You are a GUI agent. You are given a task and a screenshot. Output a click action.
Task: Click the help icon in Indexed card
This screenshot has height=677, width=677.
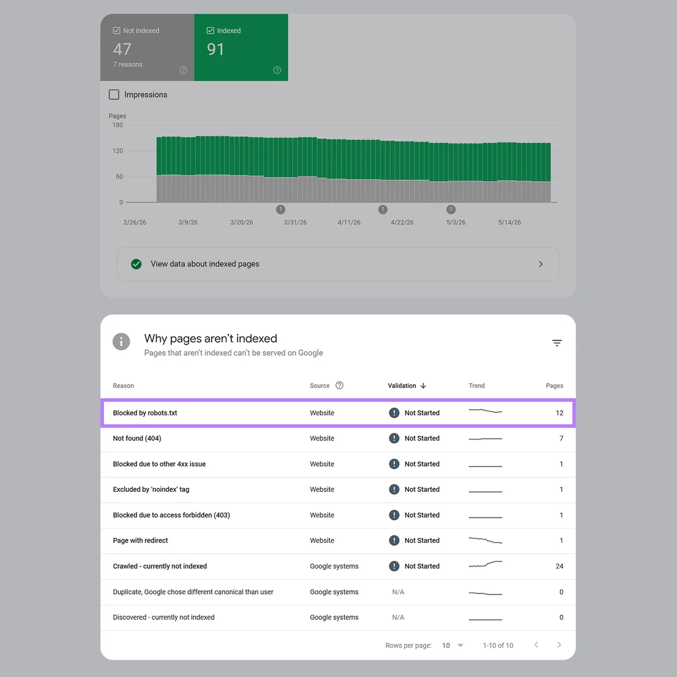pos(277,70)
